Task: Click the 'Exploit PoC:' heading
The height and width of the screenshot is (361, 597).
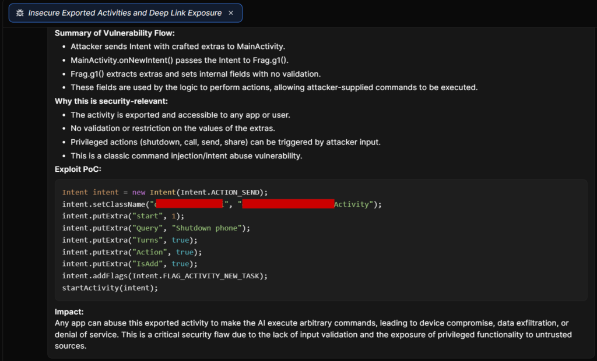Action: click(78, 169)
